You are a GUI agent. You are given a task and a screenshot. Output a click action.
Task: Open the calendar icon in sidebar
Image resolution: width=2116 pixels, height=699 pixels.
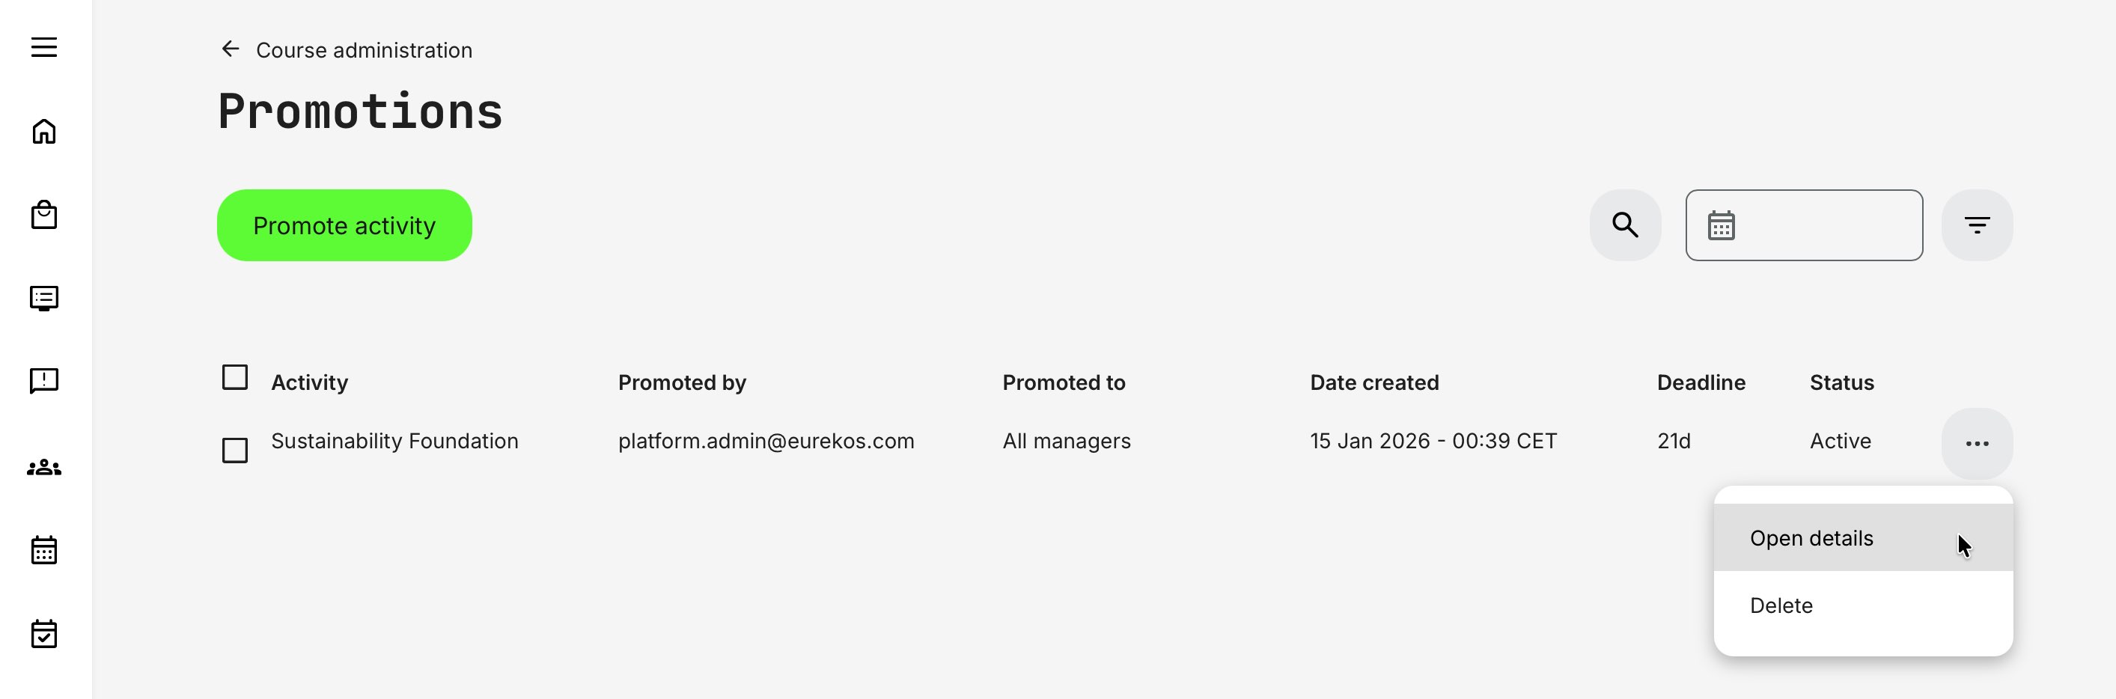pyautogui.click(x=43, y=549)
